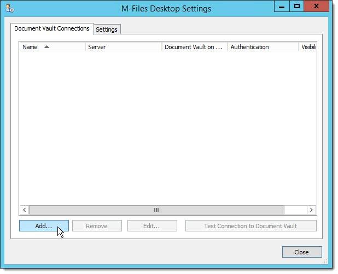Viewport: 338px width, 274px height.
Task: Click the horizontal scrollbar right arrow
Action: [312, 210]
